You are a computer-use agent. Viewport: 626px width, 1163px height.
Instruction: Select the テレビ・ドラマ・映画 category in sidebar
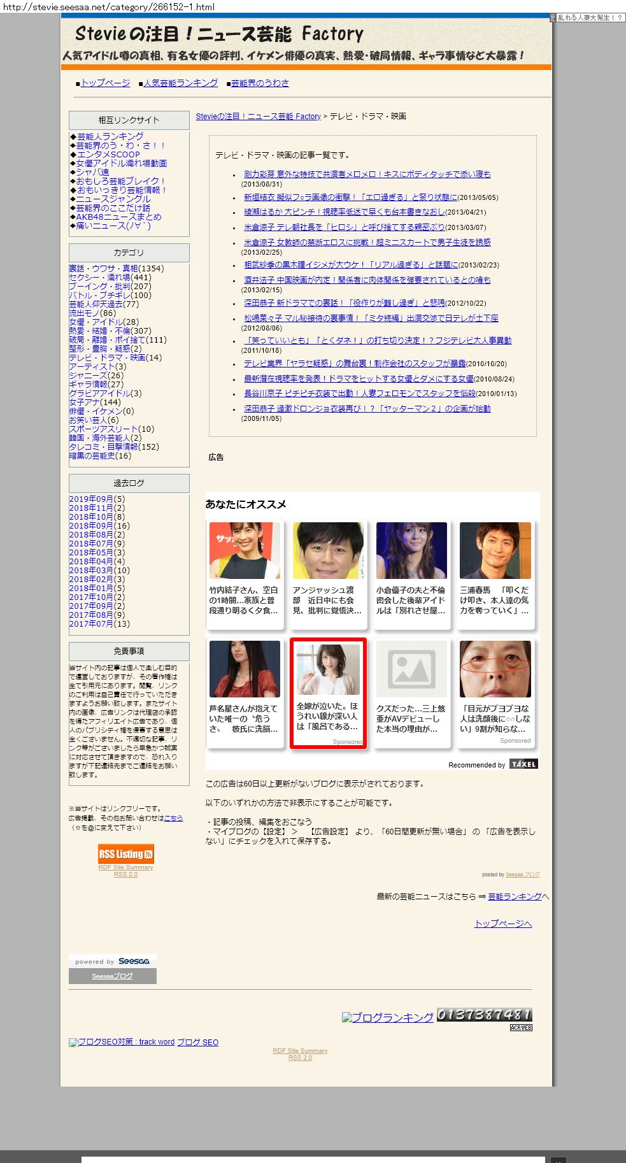[x=108, y=357]
